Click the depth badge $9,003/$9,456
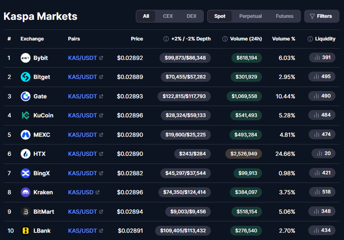 188,212
